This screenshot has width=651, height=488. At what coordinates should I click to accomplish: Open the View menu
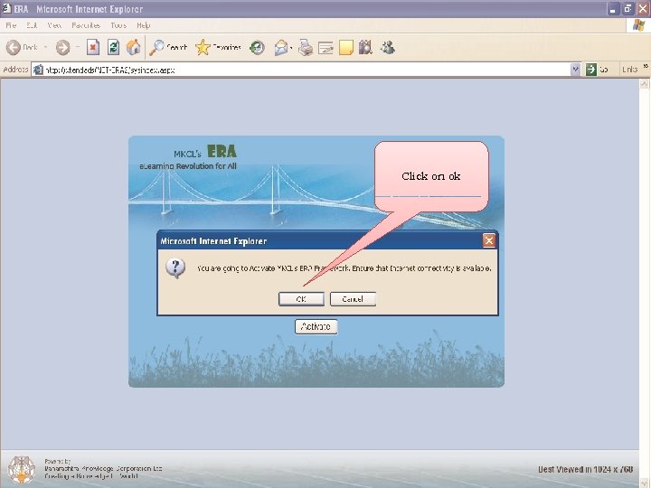pyautogui.click(x=54, y=25)
